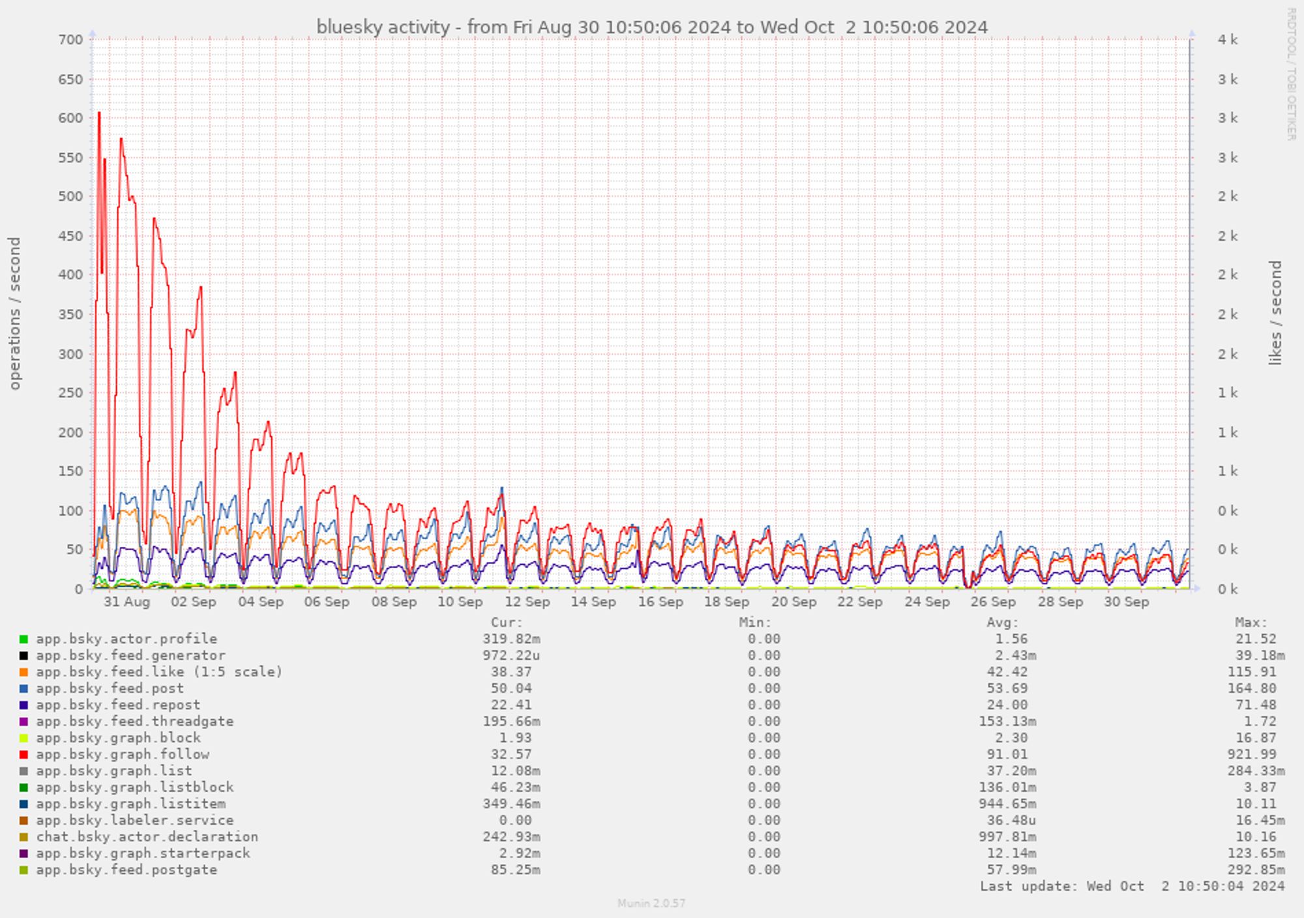Click the red app.bsky.graph.follow swatch
Screen dimensions: 1304x918
coord(23,755)
